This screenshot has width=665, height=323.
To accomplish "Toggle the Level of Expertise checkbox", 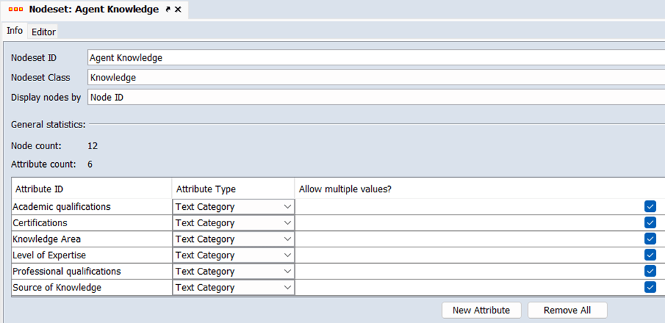I will tap(650, 255).
